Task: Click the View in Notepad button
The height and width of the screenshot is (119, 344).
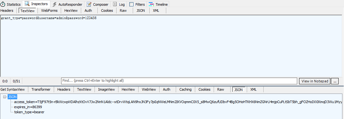Action: (x=315, y=81)
